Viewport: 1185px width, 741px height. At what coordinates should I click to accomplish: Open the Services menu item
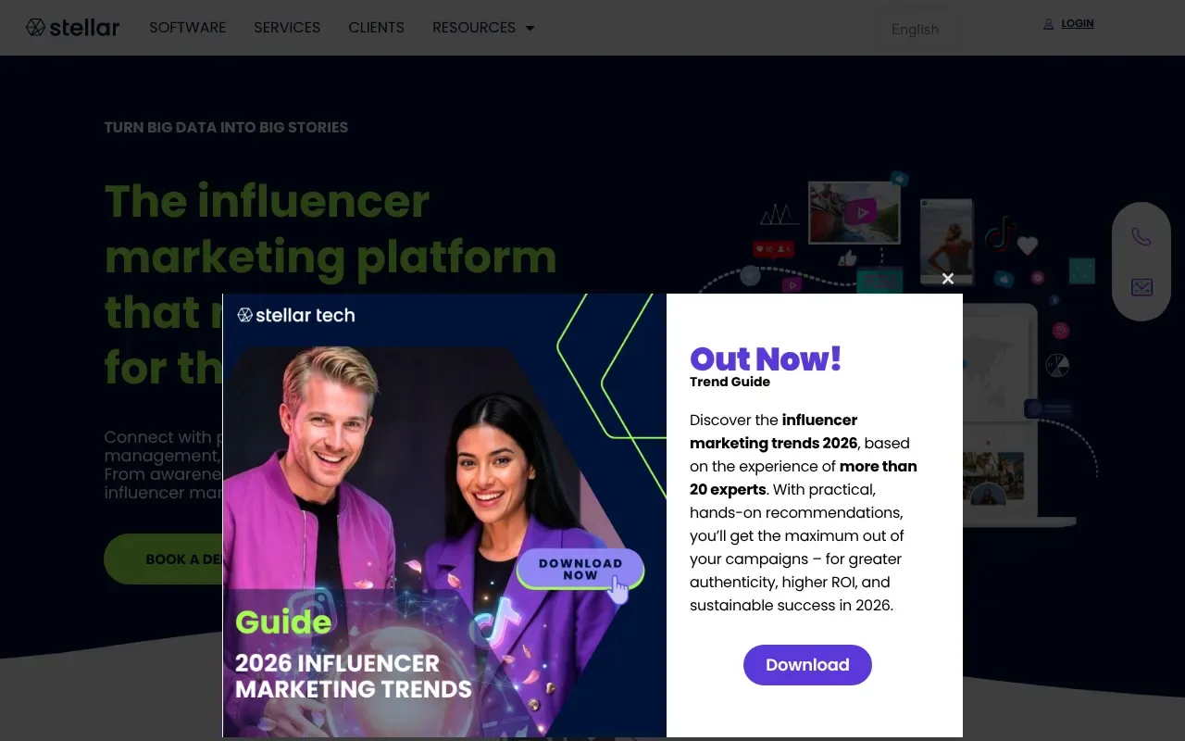[287, 28]
